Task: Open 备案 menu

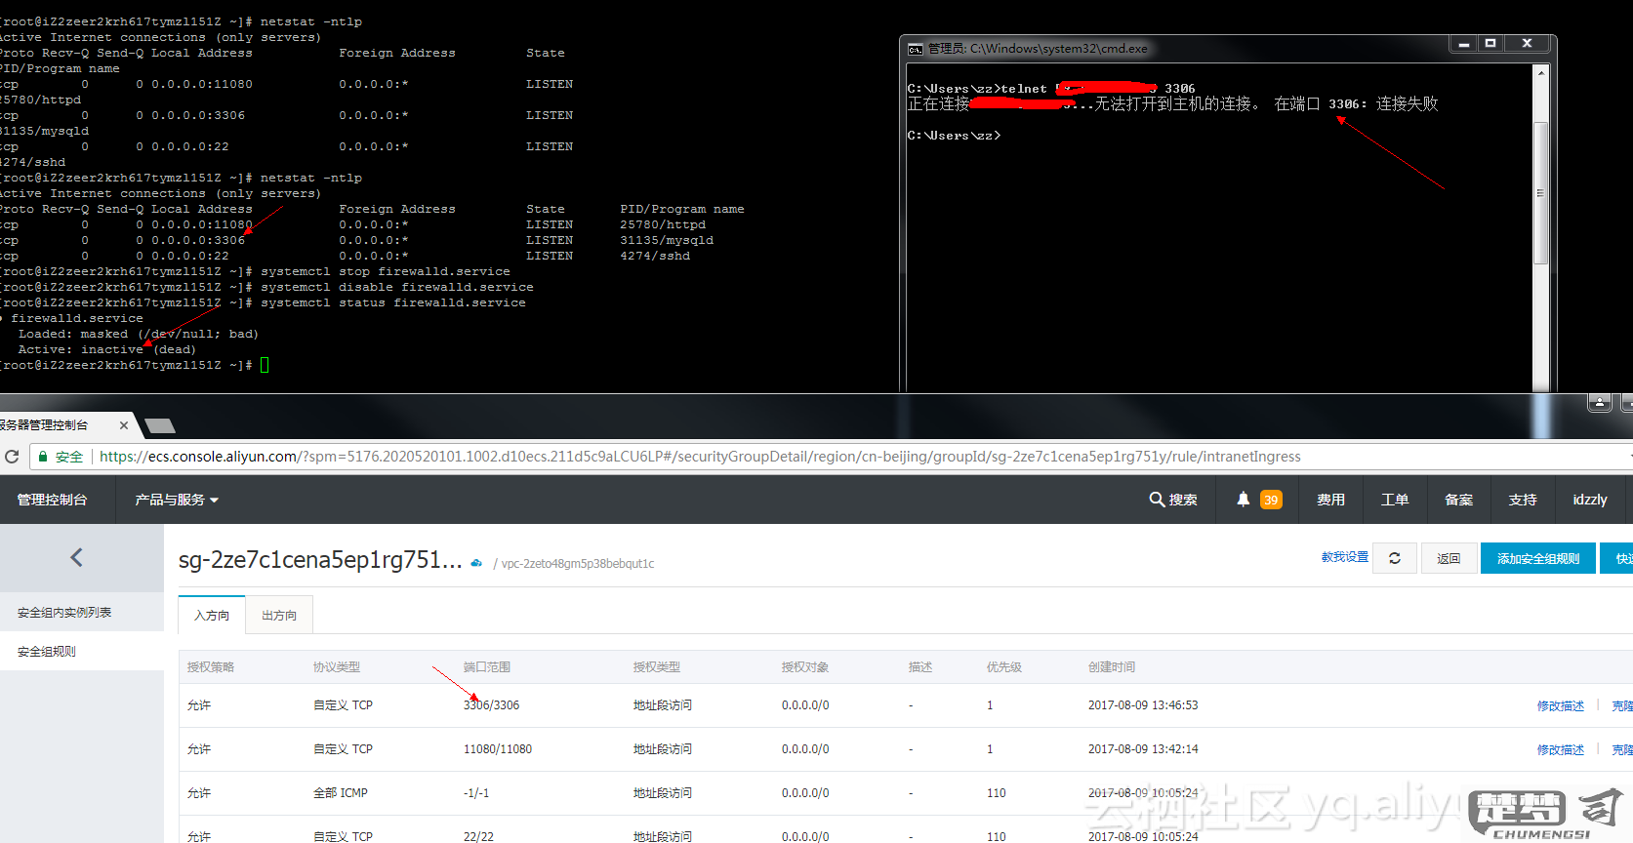Action: click(x=1458, y=500)
